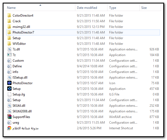Click the 457 KB size cell
This screenshot has width=167, height=140.
pyautogui.click(x=154, y=89)
